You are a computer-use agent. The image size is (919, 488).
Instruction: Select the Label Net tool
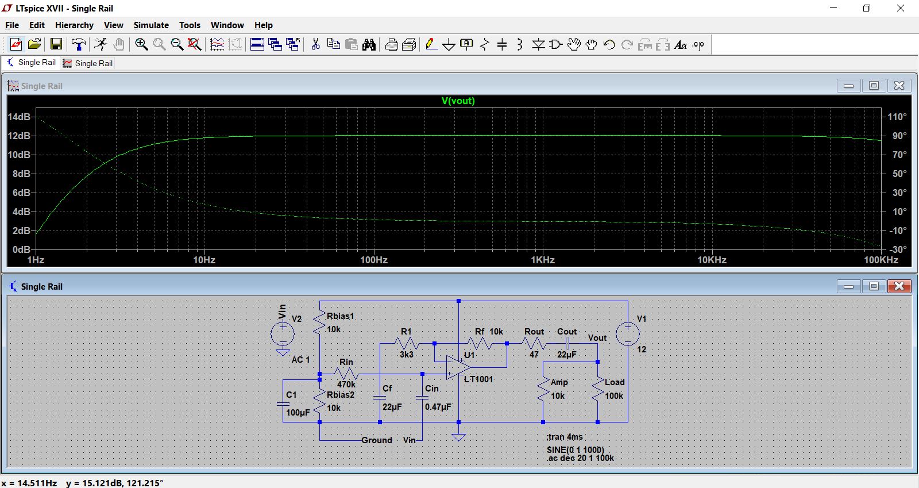click(467, 44)
